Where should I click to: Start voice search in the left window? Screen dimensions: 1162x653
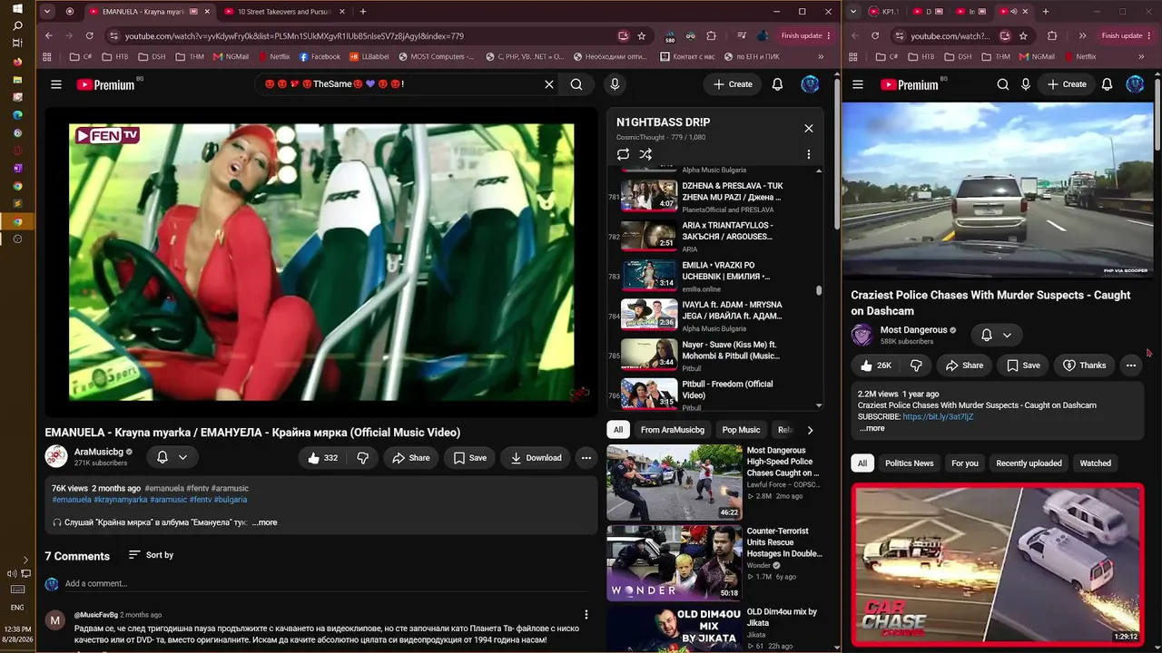tap(615, 84)
